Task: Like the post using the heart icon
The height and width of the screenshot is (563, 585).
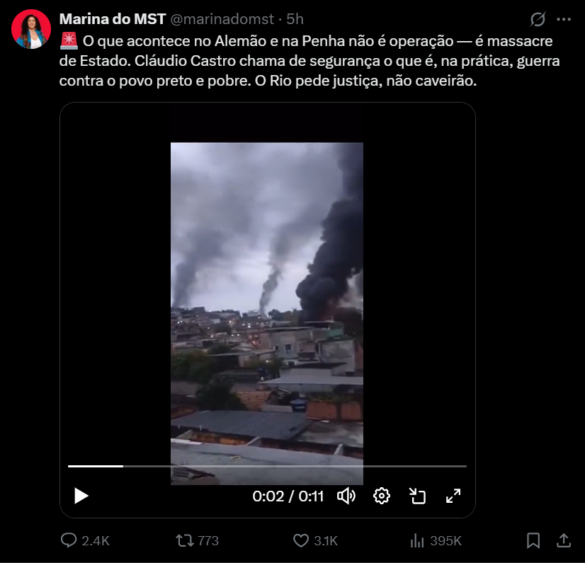Action: click(315, 540)
